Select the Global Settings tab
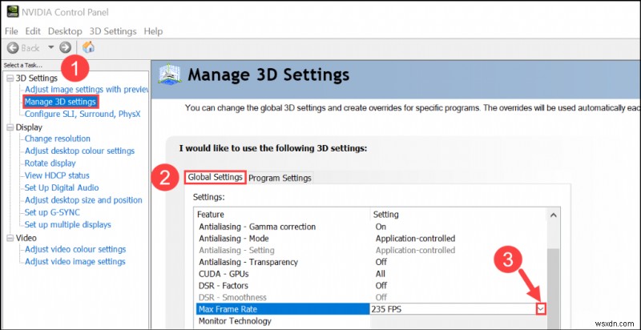641x330 pixels. tap(215, 177)
